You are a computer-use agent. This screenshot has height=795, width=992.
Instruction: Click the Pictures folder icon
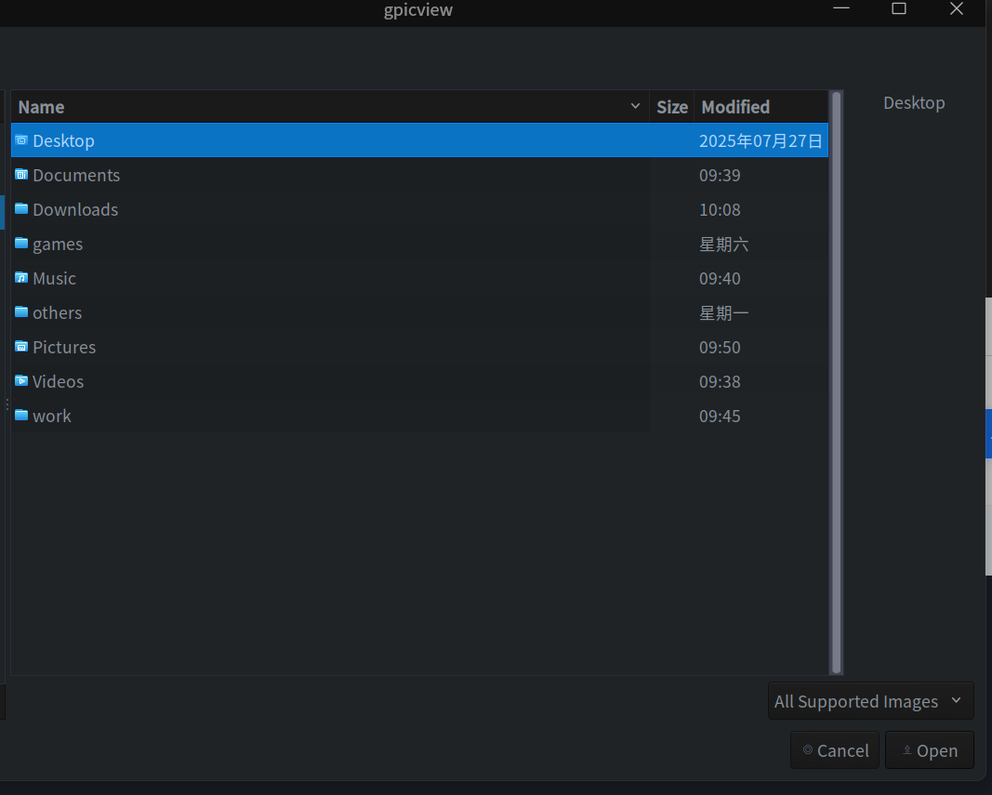[x=21, y=346]
